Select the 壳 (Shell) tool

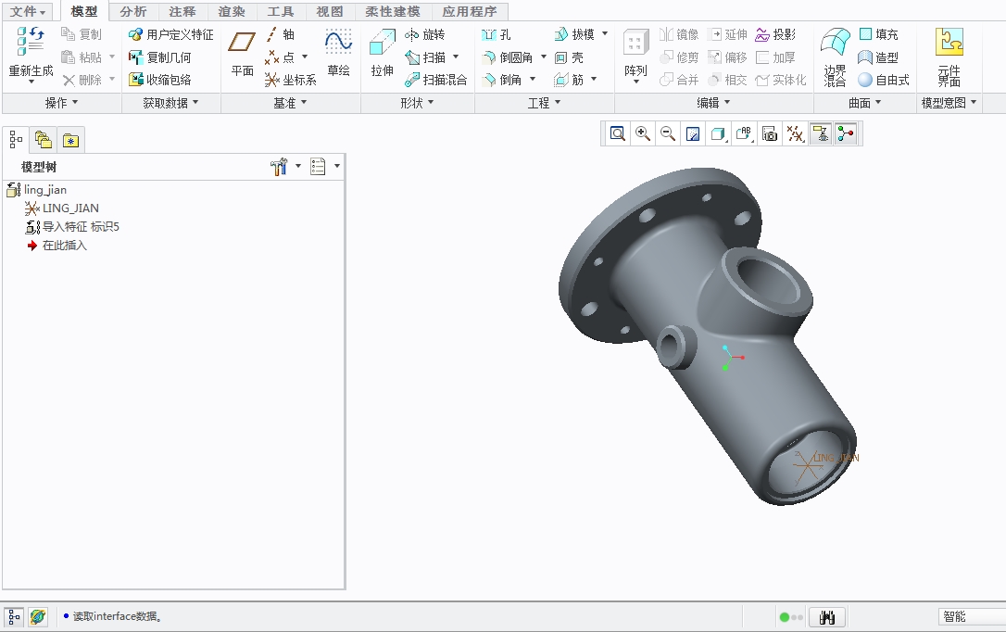click(x=569, y=57)
